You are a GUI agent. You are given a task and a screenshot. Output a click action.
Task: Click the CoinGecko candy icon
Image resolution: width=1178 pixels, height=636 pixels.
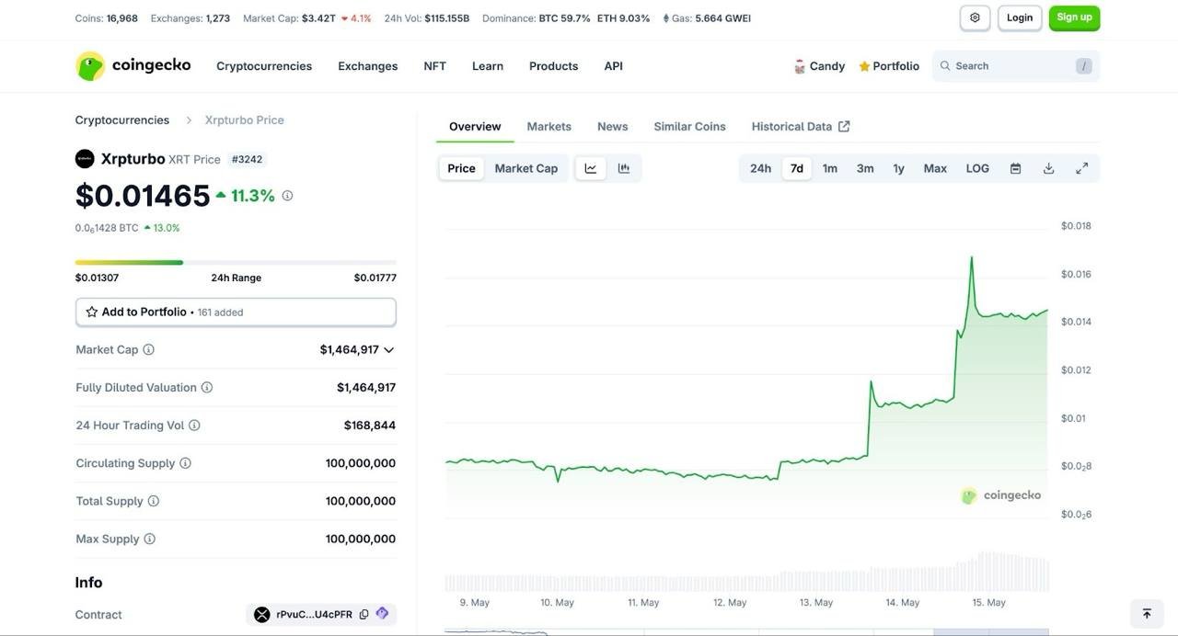[x=797, y=65]
